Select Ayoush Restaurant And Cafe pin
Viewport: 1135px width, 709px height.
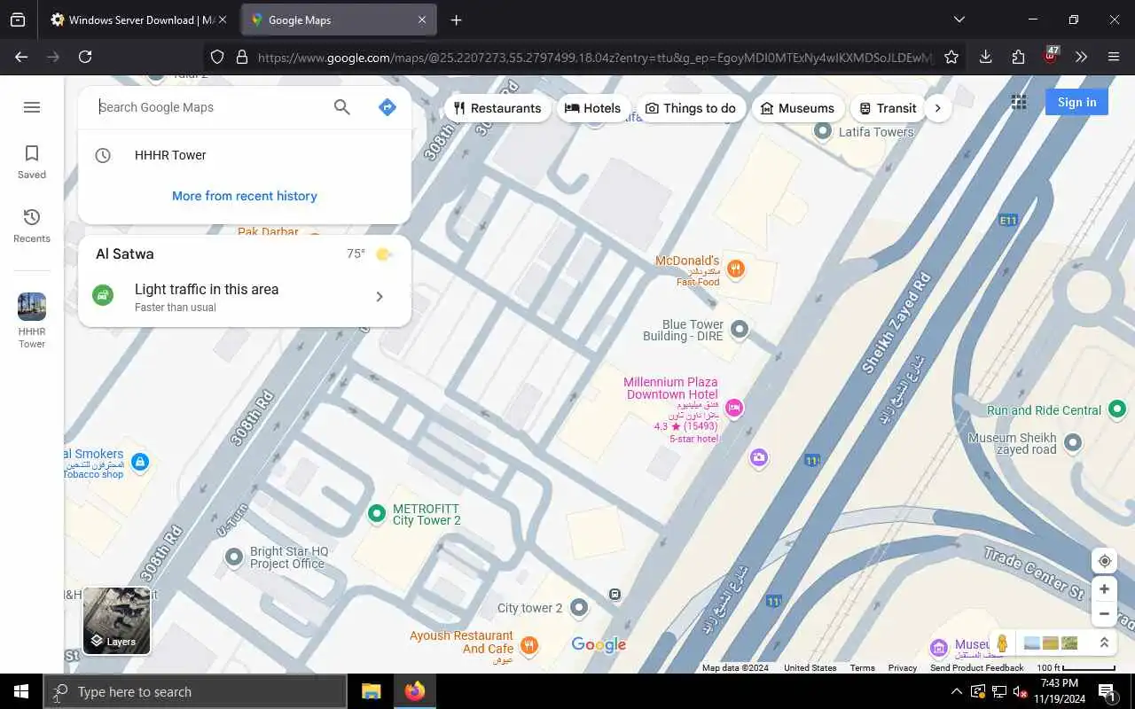528,645
